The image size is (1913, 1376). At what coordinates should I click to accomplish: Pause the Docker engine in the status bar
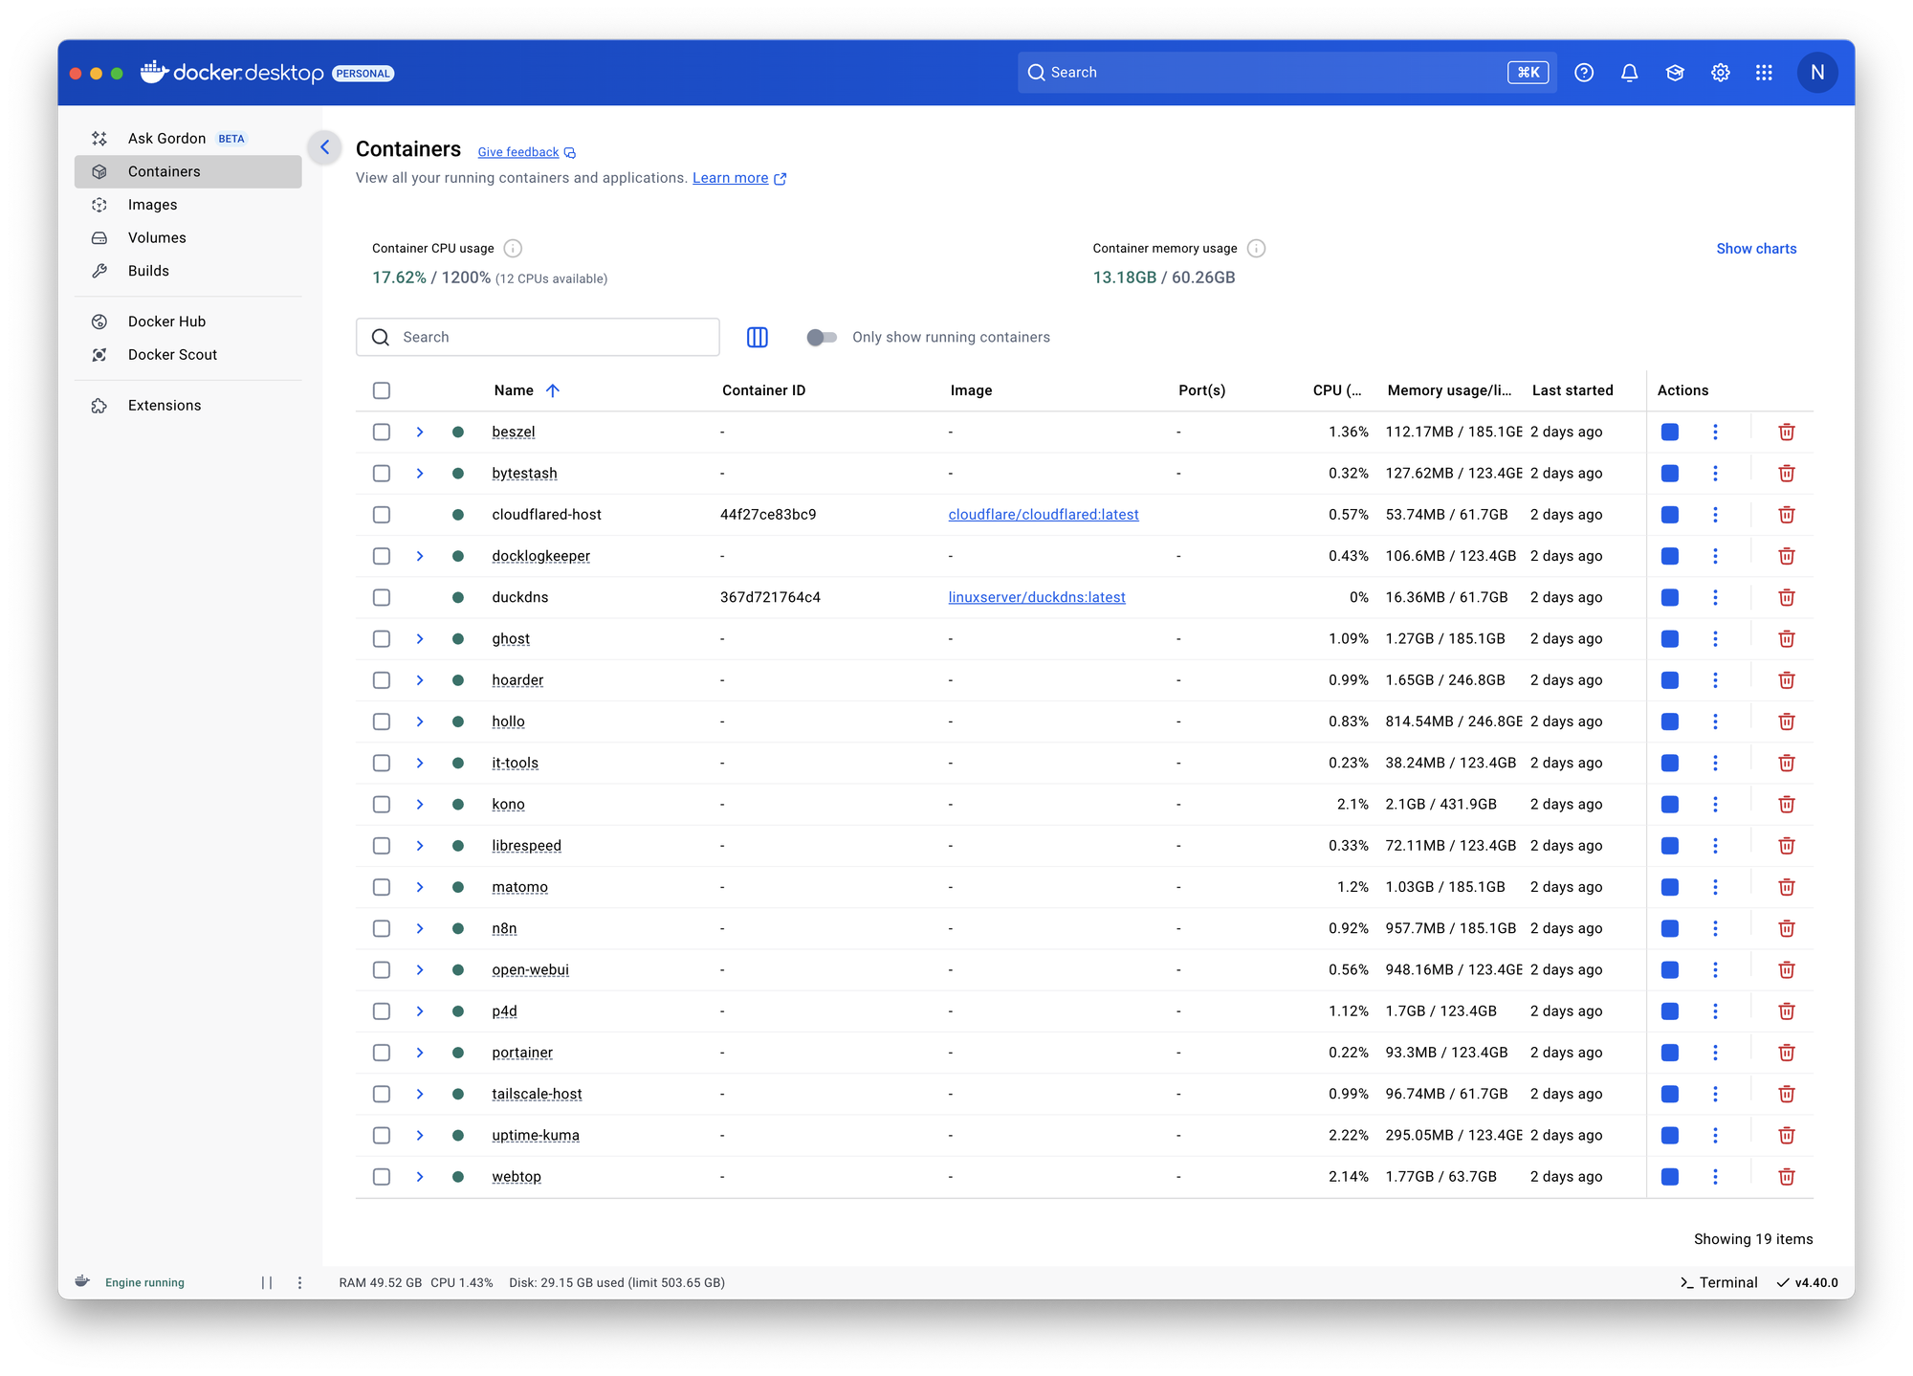[267, 1282]
